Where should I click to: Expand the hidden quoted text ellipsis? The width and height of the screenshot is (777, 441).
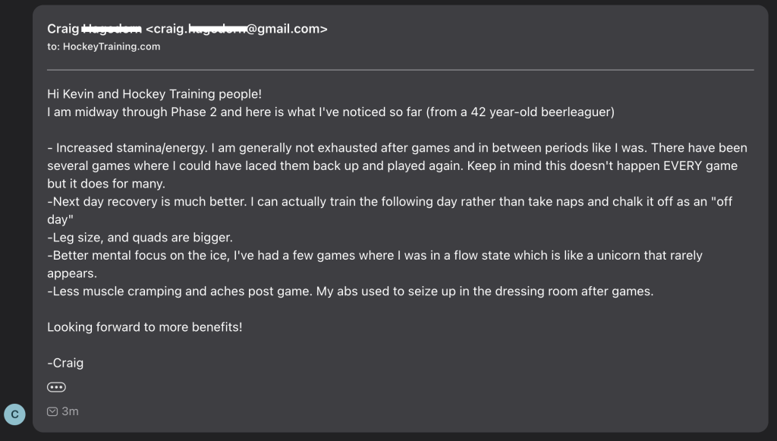coord(56,387)
